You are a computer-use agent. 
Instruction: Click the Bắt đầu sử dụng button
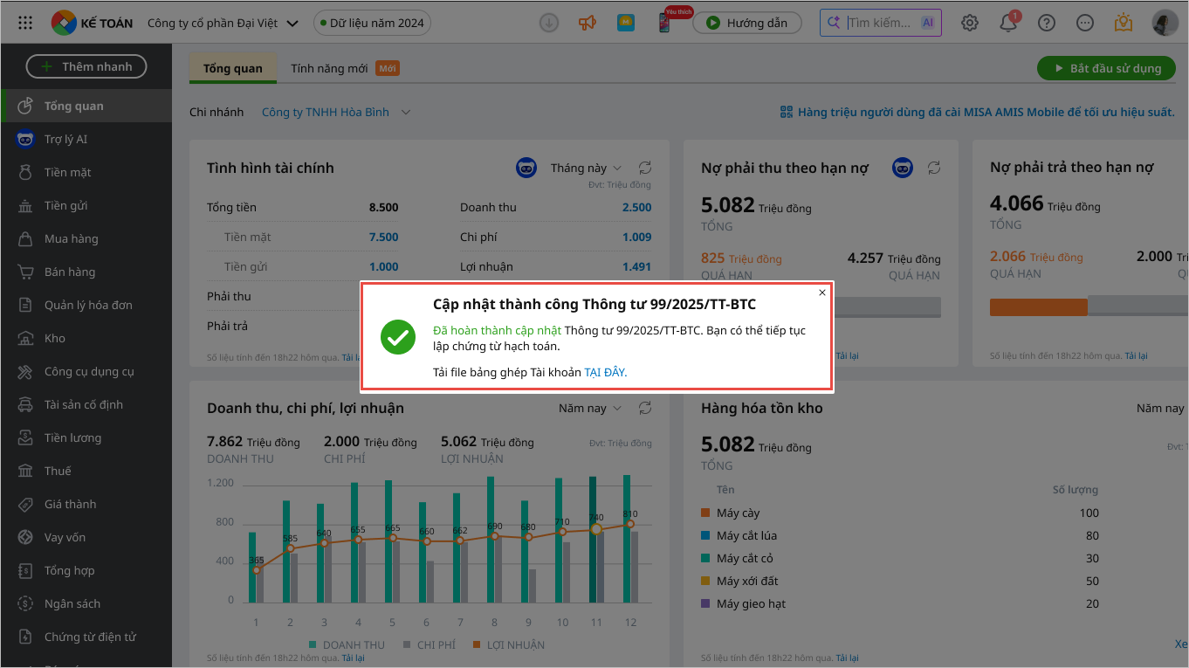point(1106,68)
